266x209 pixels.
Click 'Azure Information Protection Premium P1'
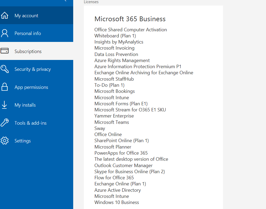click(138, 67)
